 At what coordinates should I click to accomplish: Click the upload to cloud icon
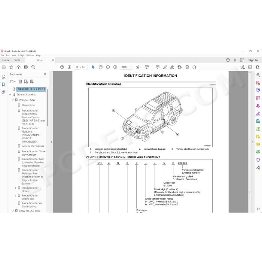19,67
